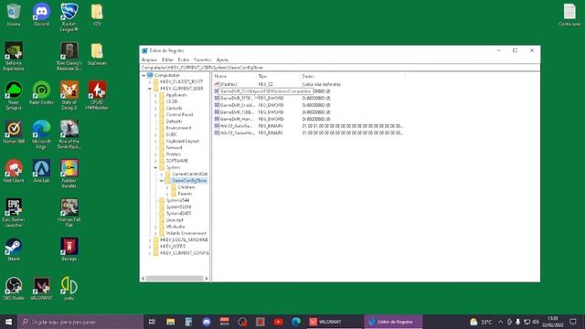Launch Besiege desktop shortcut

point(69,249)
